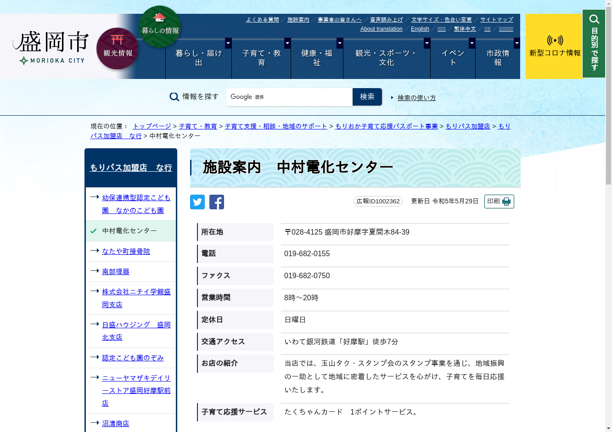Expand the イベント menu arrow
This screenshot has width=612, height=432.
coord(472,43)
